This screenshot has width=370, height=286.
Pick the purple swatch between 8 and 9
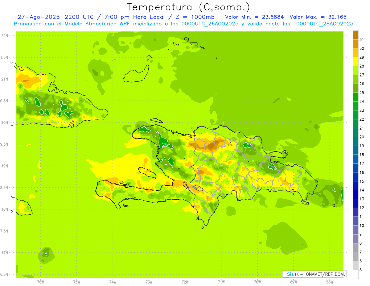click(356, 239)
